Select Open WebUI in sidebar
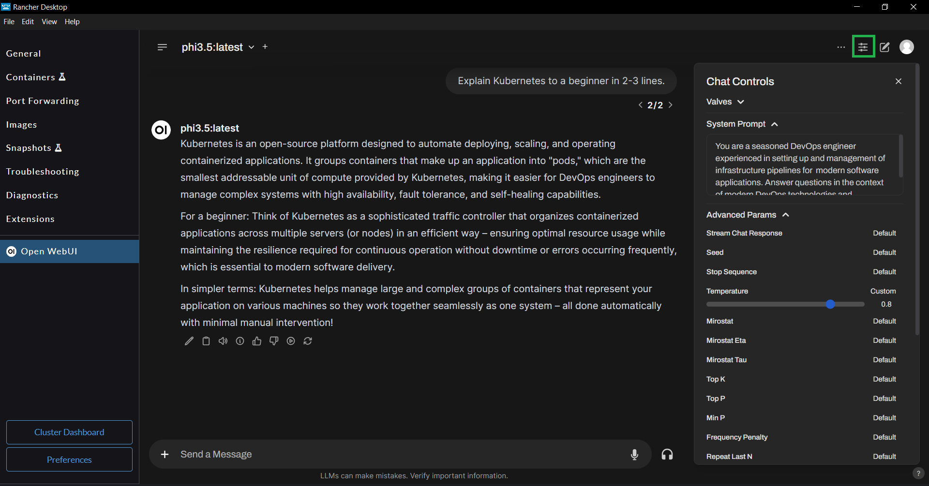Image resolution: width=929 pixels, height=486 pixels. click(70, 251)
